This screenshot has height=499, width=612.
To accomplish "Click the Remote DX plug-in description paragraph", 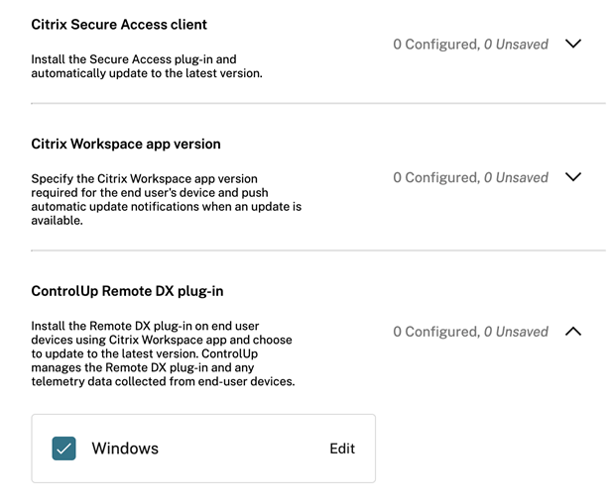I will [x=165, y=353].
